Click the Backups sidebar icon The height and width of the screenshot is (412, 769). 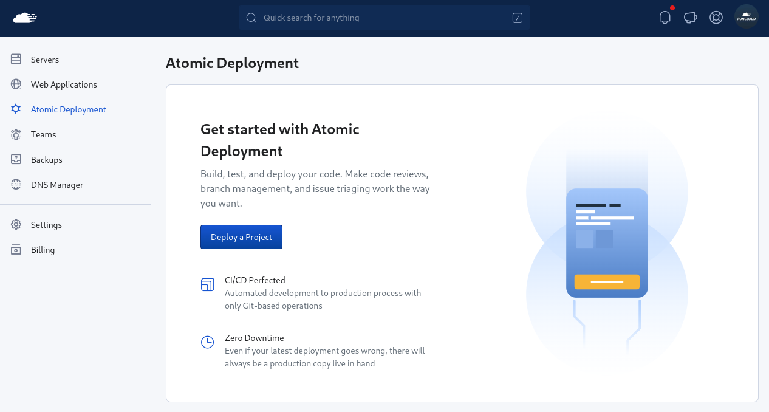(16, 160)
